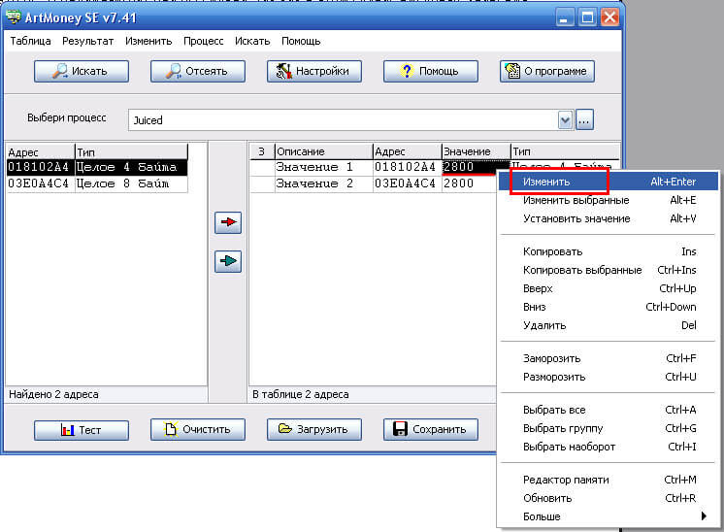724x532 pixels.
Task: Open the Изменить menu in menu bar
Action: [x=148, y=41]
